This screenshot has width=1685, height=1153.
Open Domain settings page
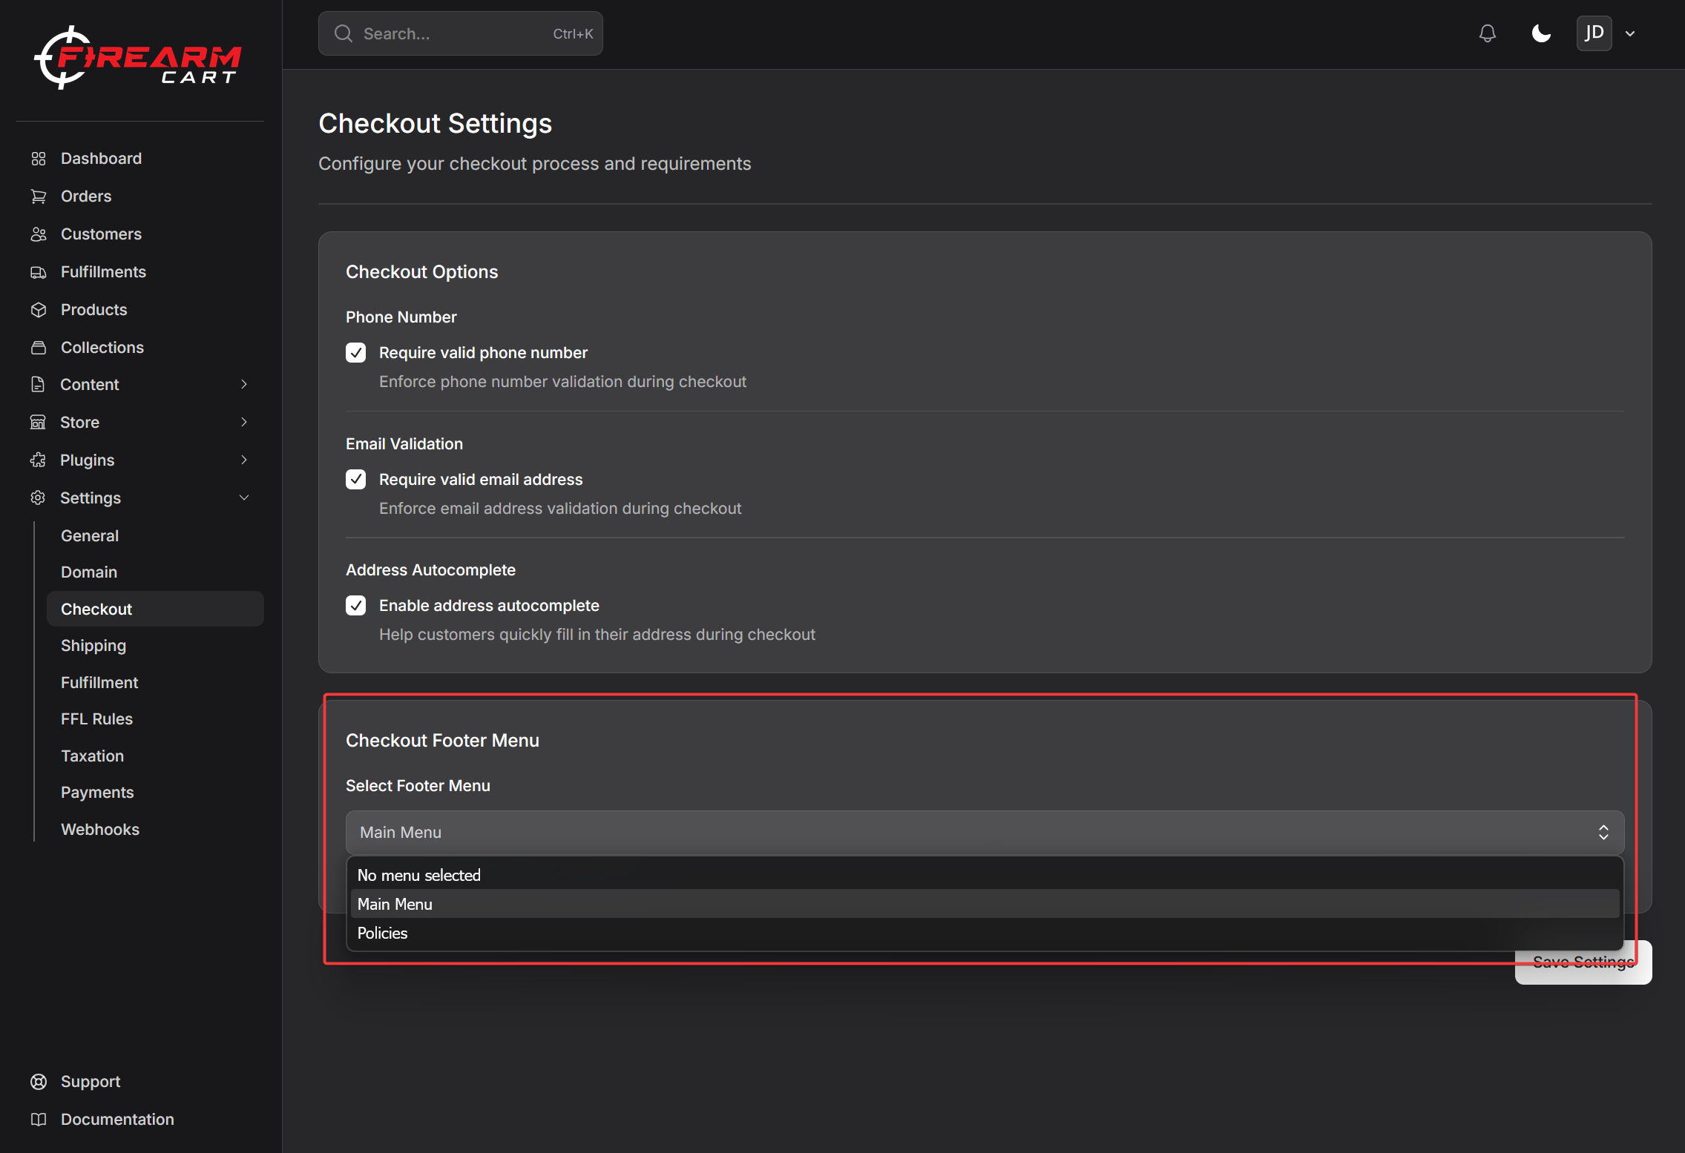click(155, 572)
